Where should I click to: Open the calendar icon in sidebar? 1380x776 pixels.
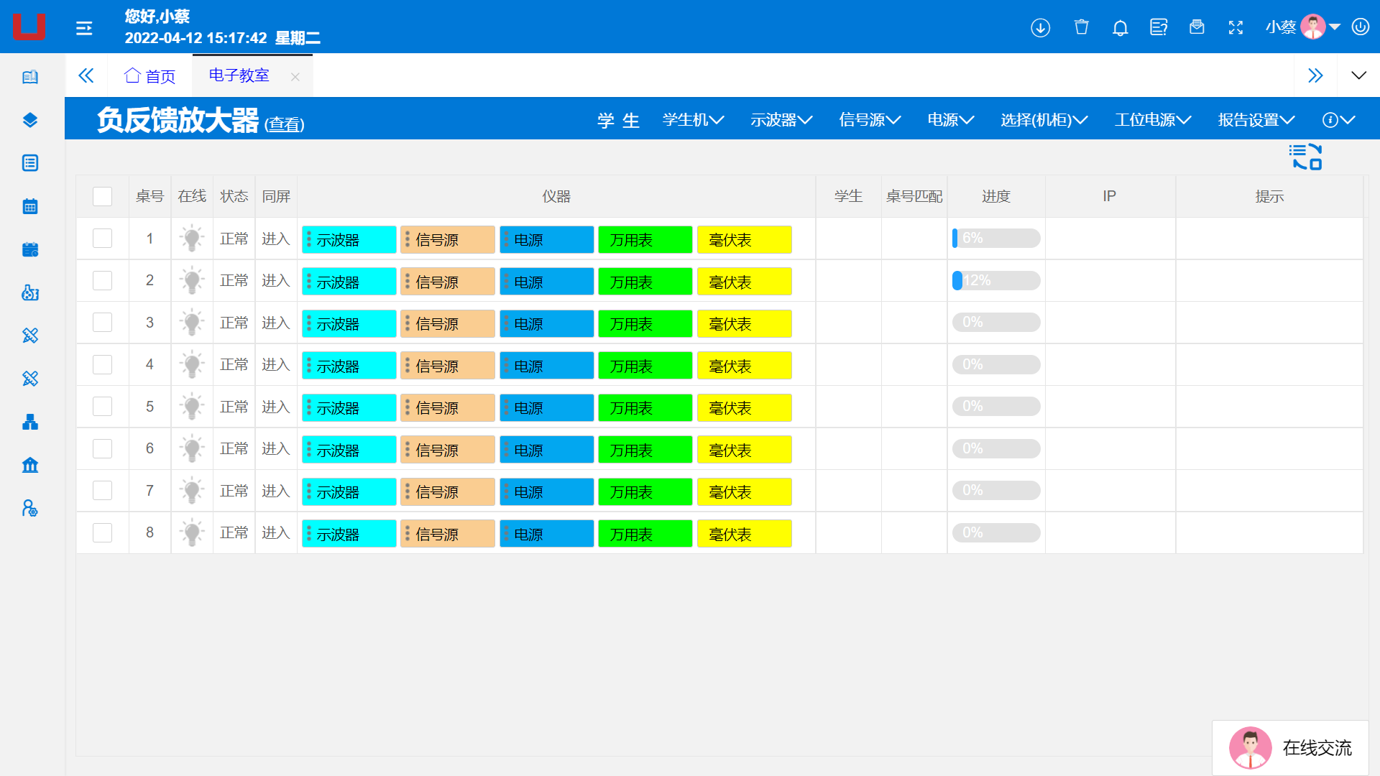[x=30, y=207]
